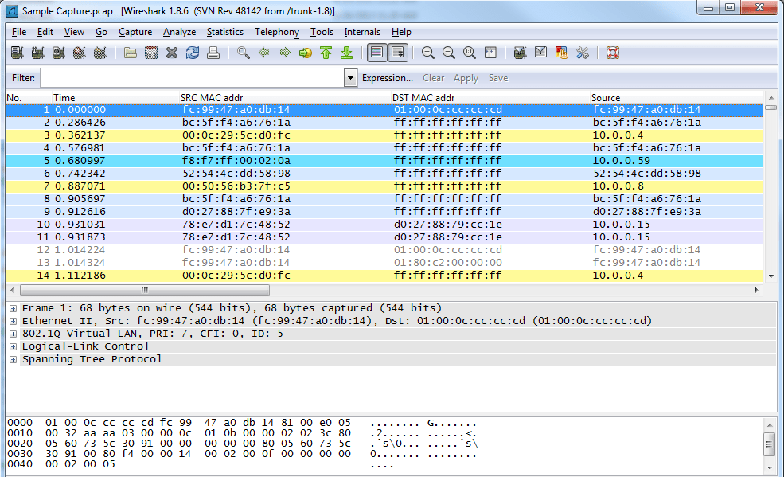Reload the capture file icon

(x=193, y=53)
